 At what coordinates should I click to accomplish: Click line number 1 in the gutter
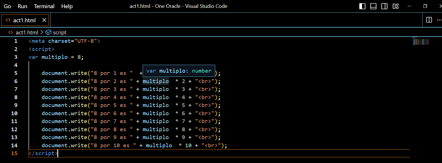[x=16, y=41]
